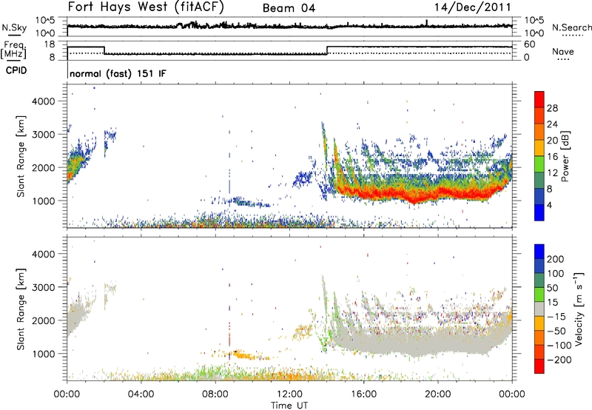The height and width of the screenshot is (410, 592).
Task: Click the 'normal (fast) 151 IF' text
Action: coord(118,73)
